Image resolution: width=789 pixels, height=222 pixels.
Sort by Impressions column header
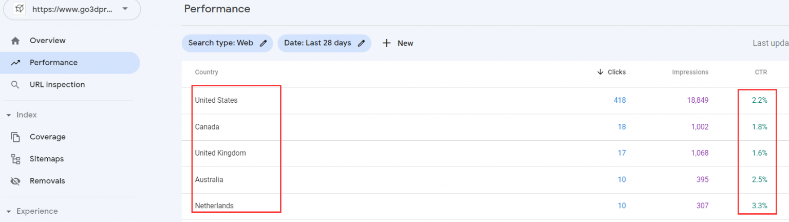click(x=690, y=72)
